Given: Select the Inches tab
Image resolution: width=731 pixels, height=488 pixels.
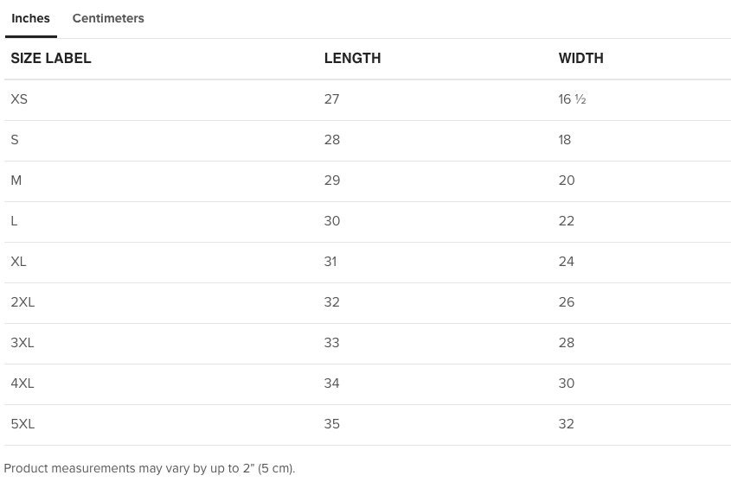Looking at the screenshot, I should point(31,19).
